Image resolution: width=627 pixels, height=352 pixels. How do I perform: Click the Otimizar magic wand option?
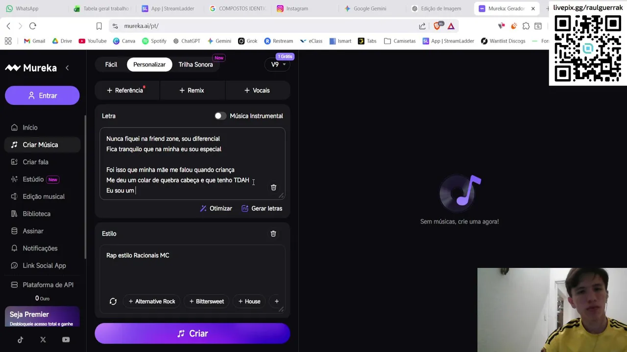216,208
